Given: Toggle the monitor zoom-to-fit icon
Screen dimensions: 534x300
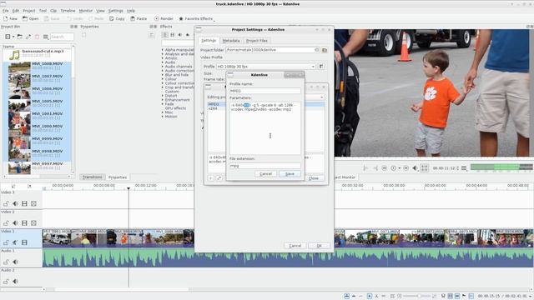Looking at the screenshot, I should 425,168.
